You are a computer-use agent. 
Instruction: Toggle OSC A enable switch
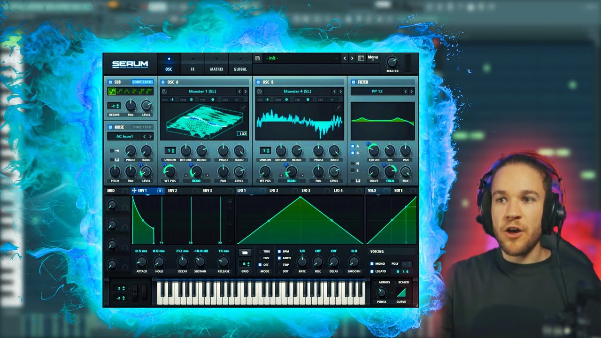click(x=163, y=82)
